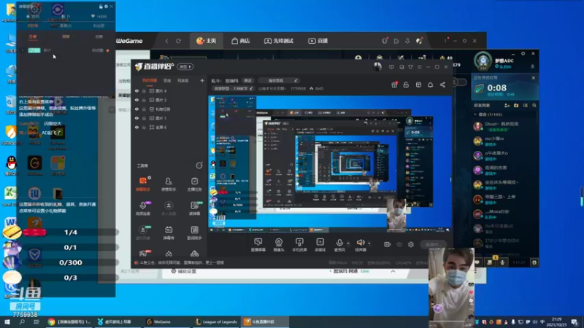Open the danmaku show tool
The image size is (584, 328).
169,233
